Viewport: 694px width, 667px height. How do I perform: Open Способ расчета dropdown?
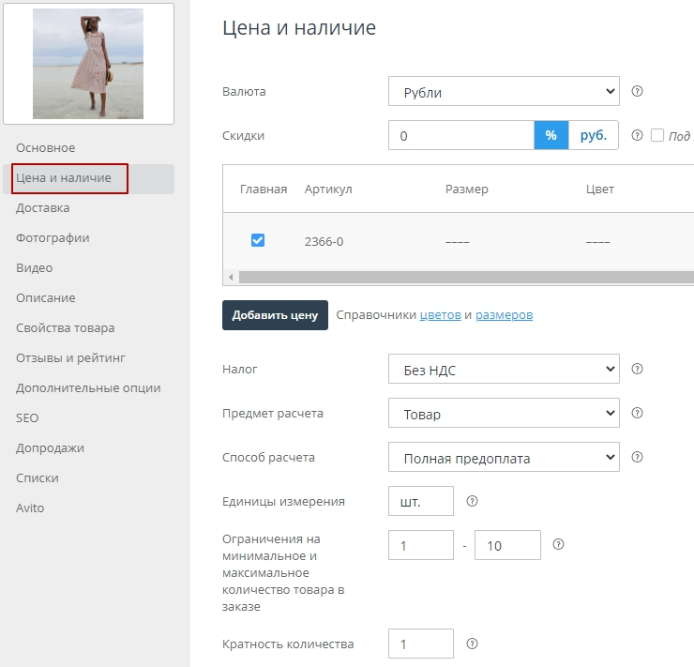coord(504,457)
